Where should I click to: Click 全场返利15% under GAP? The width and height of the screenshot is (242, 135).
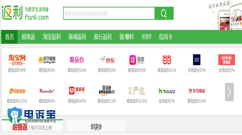[x=197, y=70]
